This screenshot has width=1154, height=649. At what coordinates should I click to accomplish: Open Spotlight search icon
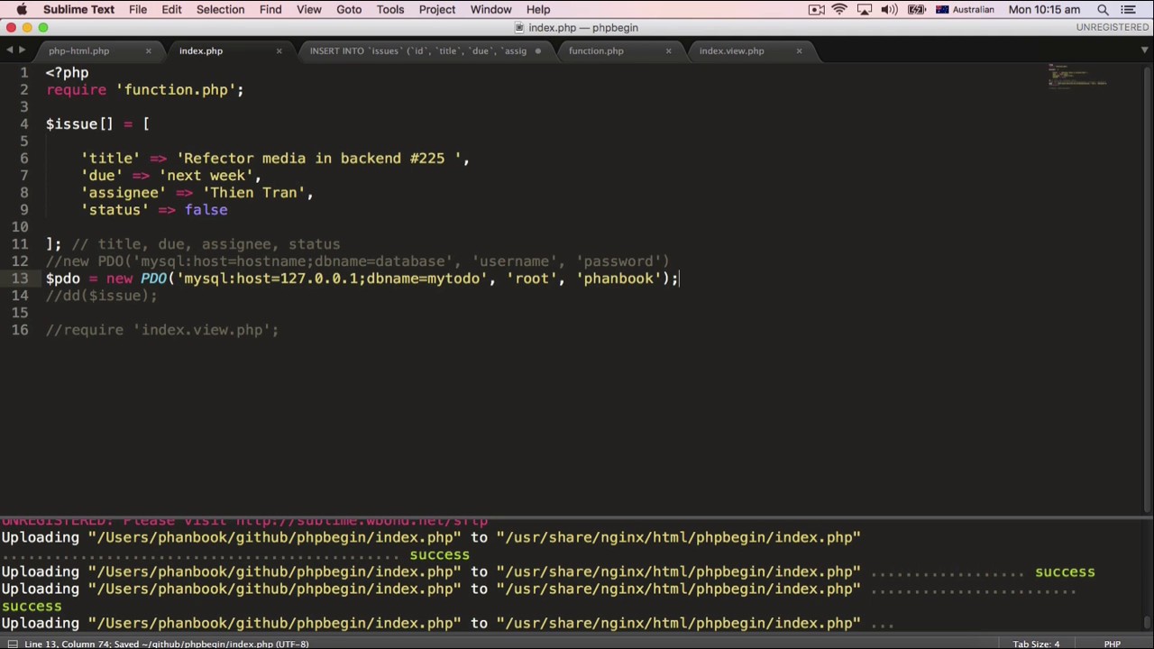(x=1103, y=9)
